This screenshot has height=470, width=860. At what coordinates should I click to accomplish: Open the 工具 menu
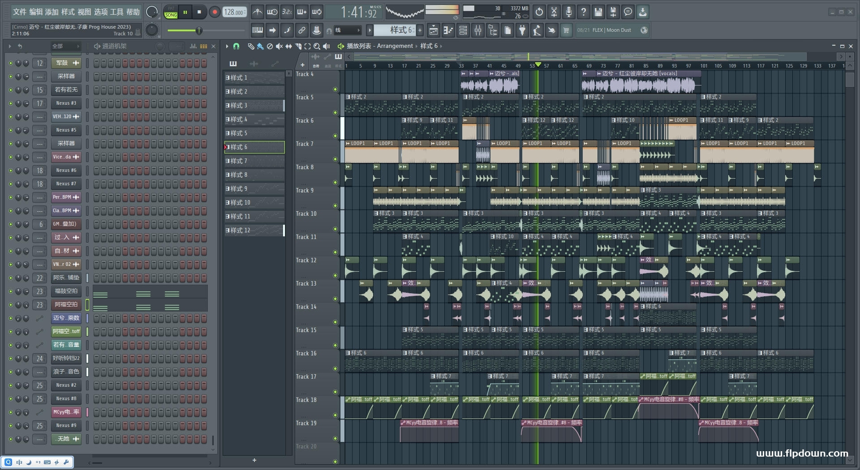(116, 12)
